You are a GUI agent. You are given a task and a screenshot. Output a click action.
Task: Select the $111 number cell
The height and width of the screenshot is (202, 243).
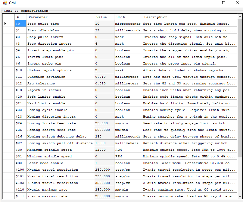20,196
